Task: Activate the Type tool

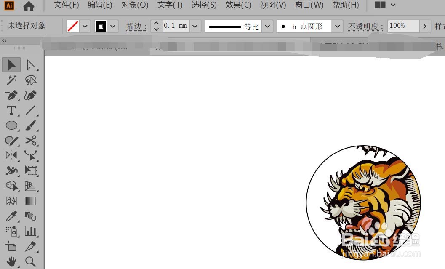Action: coord(11,110)
